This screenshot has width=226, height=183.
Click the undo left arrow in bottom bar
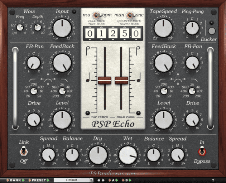tap(99, 180)
